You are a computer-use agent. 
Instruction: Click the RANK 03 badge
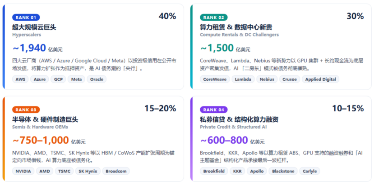pos(26,110)
